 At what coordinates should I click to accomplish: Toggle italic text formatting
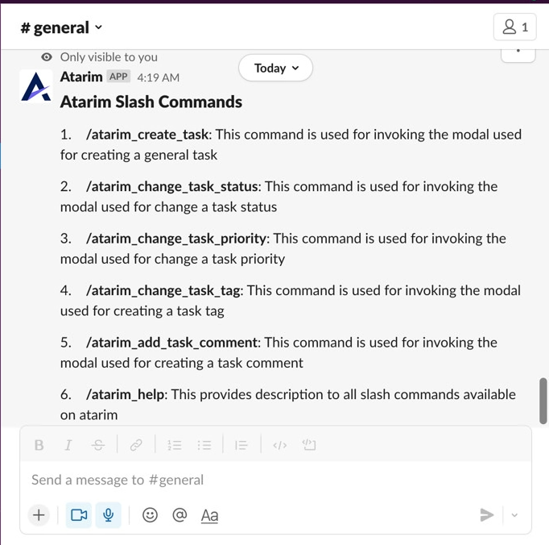[68, 445]
